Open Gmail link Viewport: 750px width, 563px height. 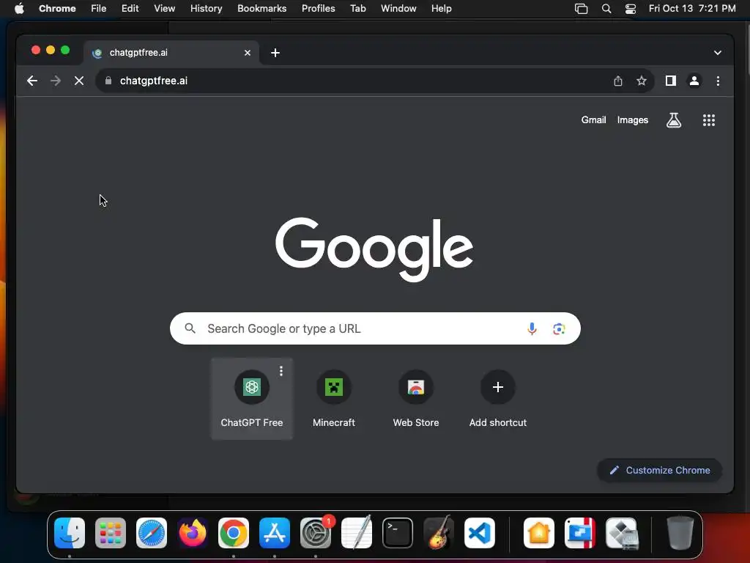(593, 120)
